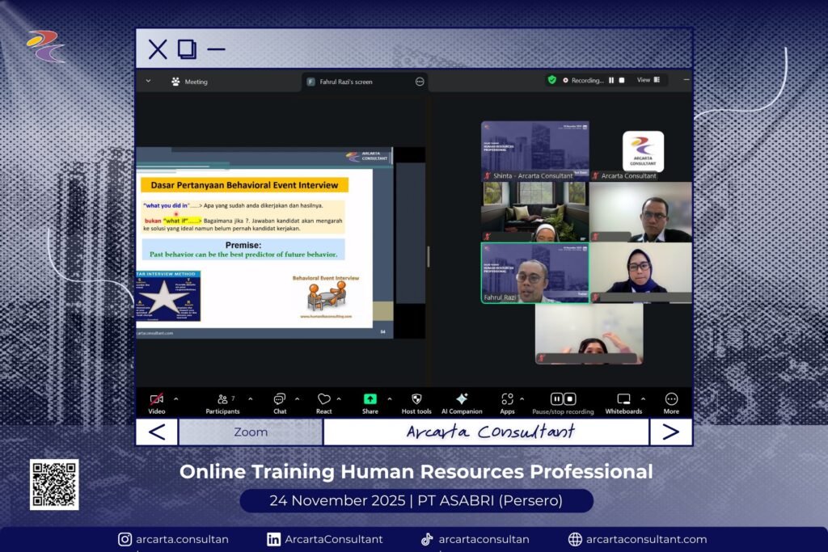Click the green Share screen button
This screenshot has height=552, width=828.
[x=370, y=399]
